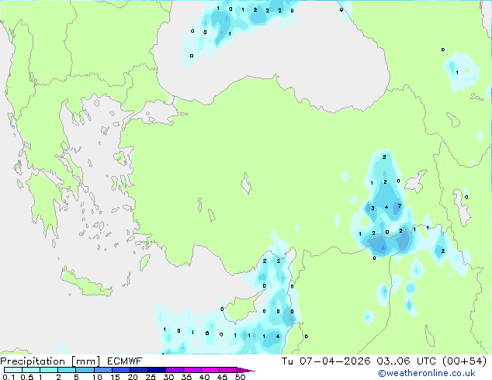Click the '10' legend scale label
492x380 pixels.
pyautogui.click(x=97, y=377)
